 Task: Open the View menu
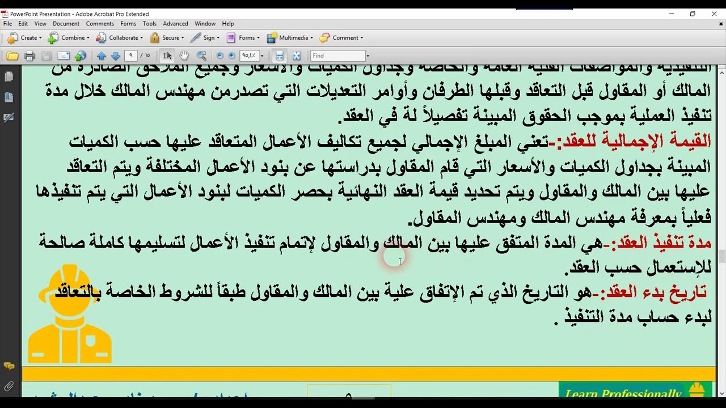(x=40, y=24)
